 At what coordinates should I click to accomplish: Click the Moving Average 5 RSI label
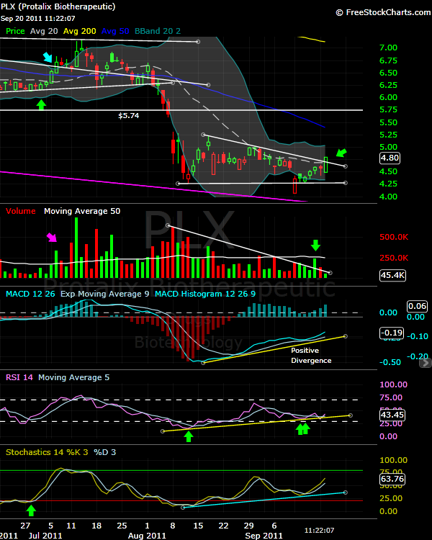(73, 377)
